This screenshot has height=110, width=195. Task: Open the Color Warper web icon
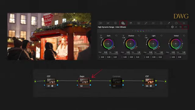click(x=161, y=23)
